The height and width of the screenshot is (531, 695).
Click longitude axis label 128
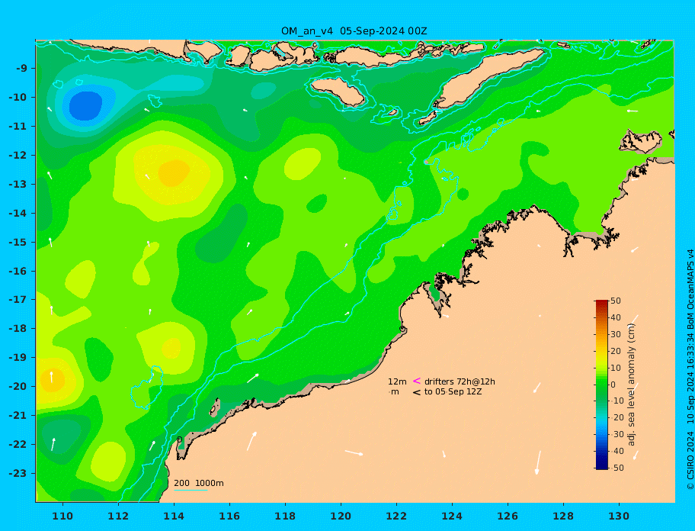click(x=563, y=516)
